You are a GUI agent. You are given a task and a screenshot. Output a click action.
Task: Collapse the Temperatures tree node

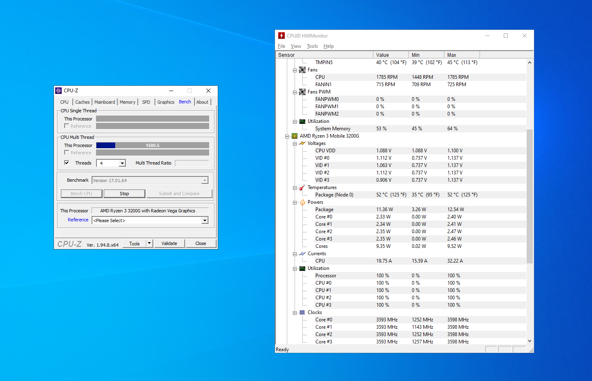coord(295,188)
